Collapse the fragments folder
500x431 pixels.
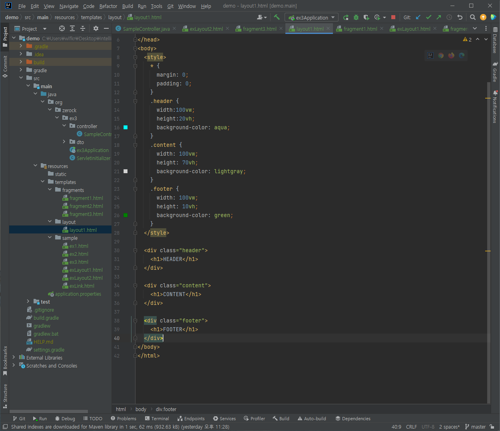[50, 190]
